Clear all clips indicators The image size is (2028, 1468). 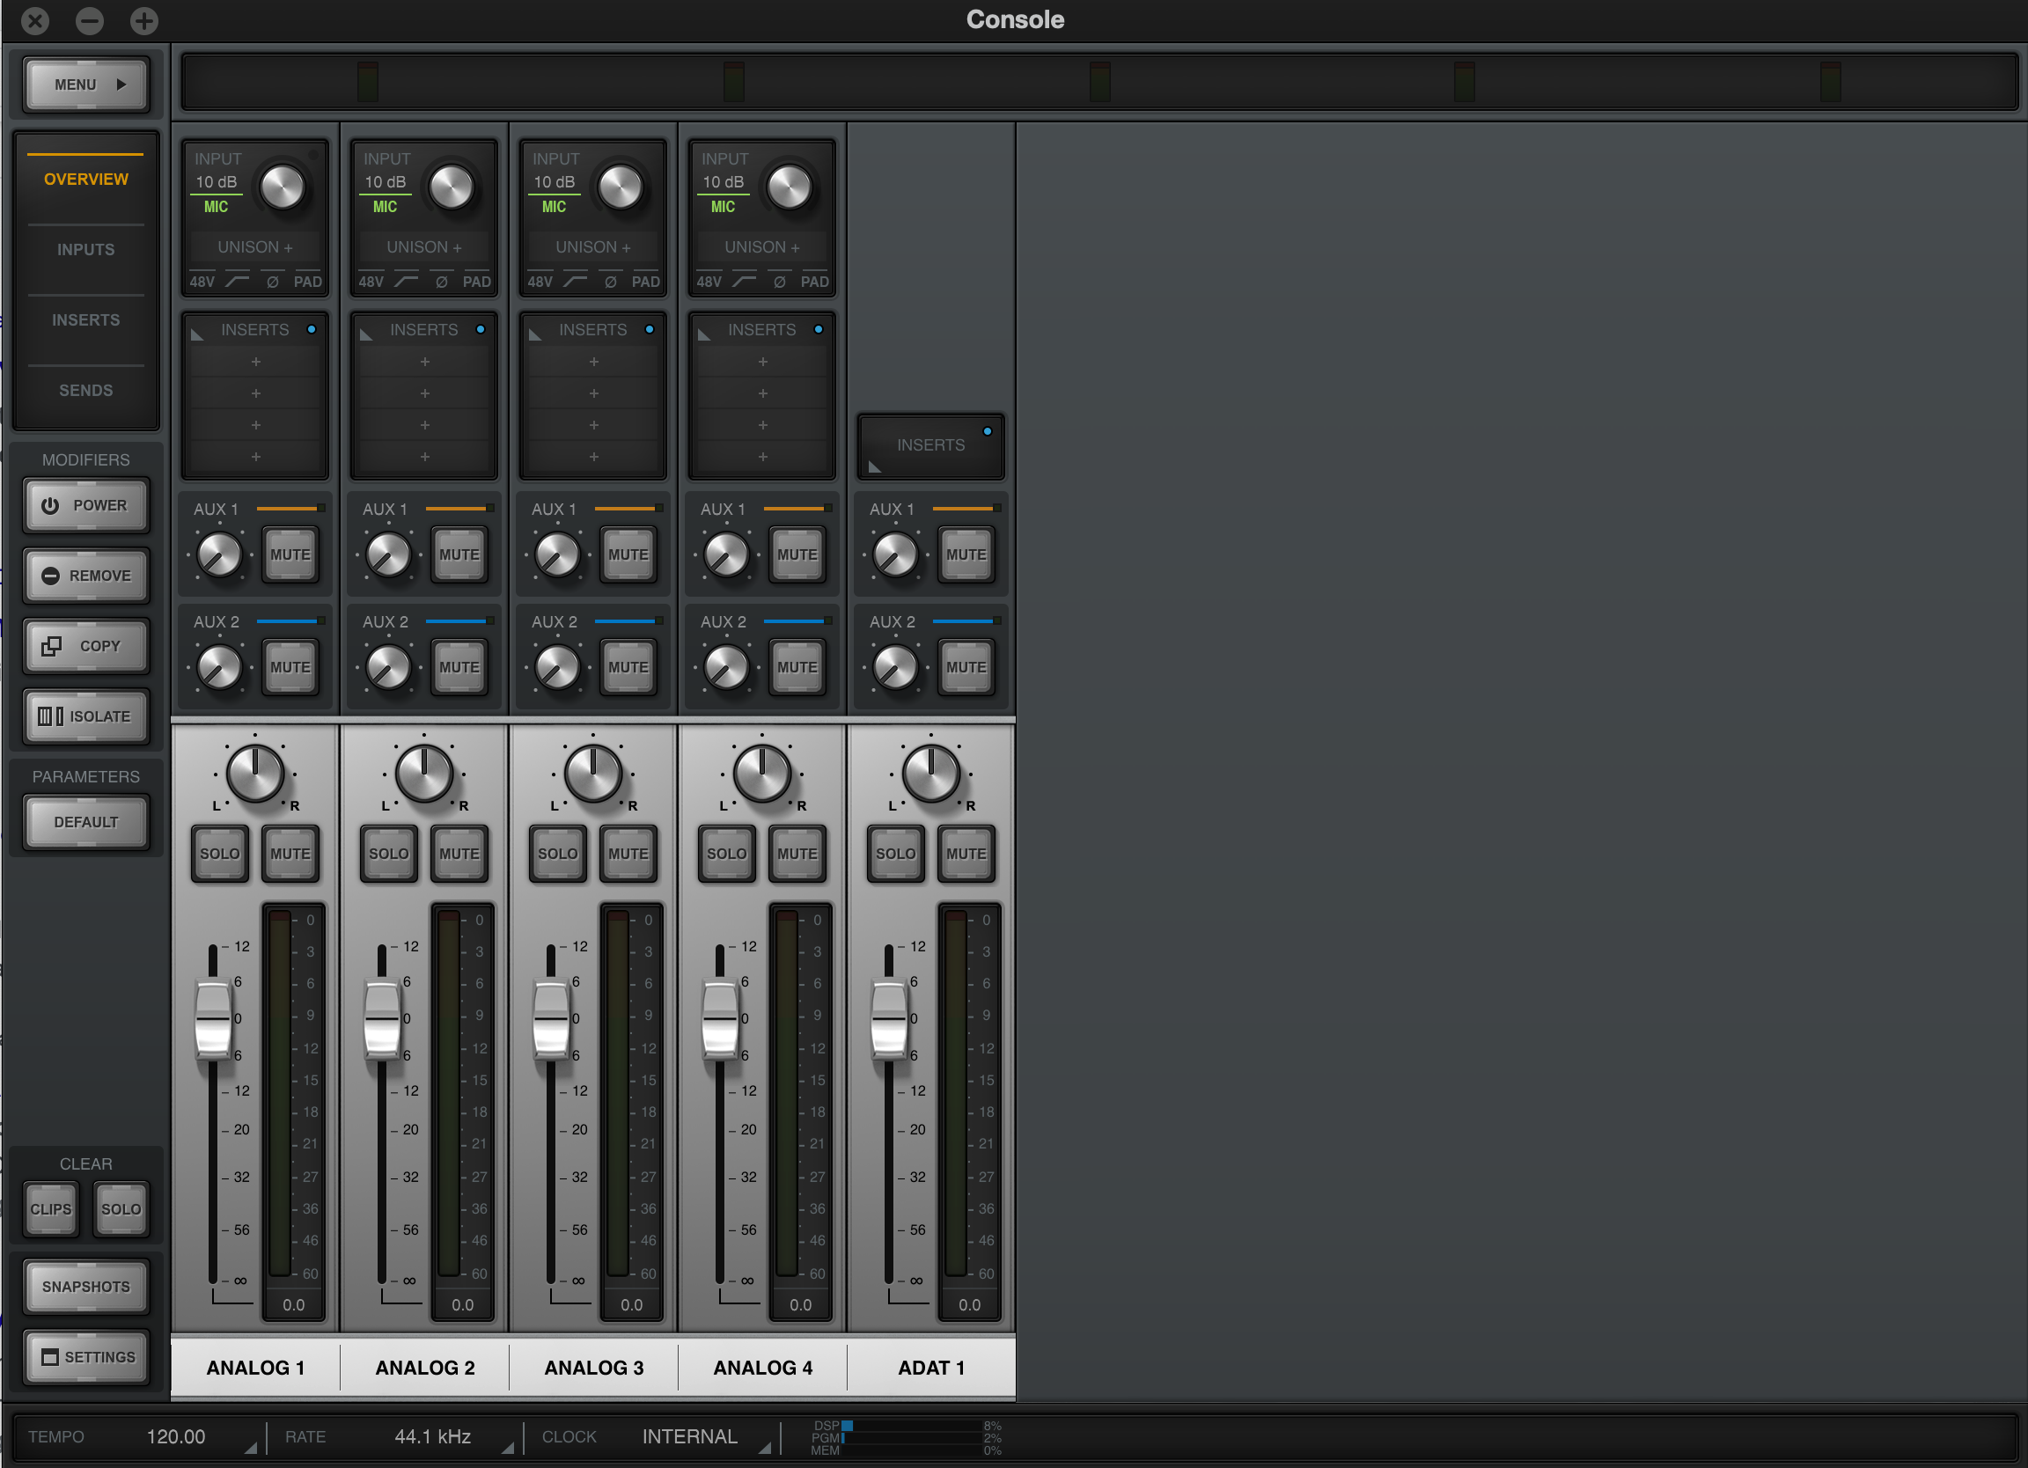50,1208
